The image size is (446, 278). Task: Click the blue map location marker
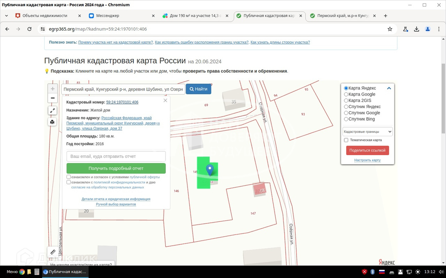point(209,170)
